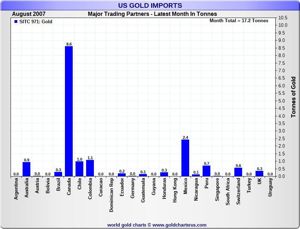
Task: Click the Canada bar in the chart
Action: [69, 111]
